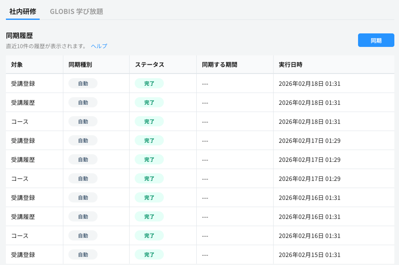Click the 同期種別 column header

pos(80,65)
